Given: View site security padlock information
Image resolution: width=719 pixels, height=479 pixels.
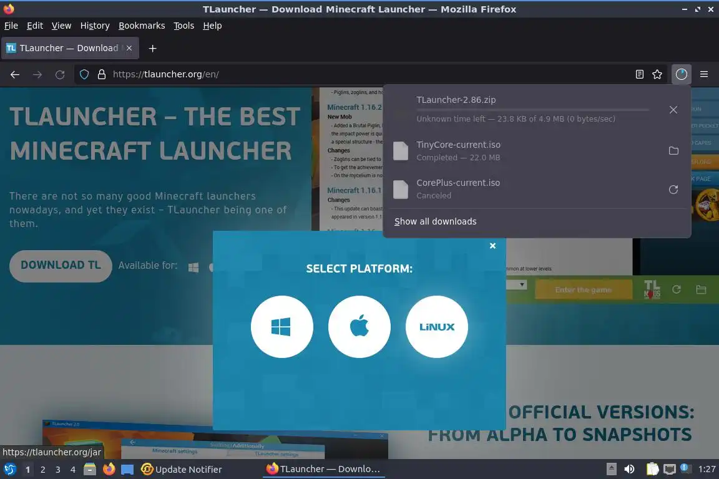Looking at the screenshot, I should [x=102, y=74].
